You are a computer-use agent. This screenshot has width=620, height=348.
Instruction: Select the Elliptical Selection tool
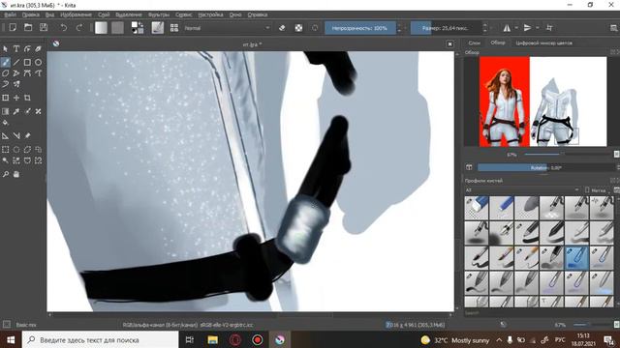point(16,150)
